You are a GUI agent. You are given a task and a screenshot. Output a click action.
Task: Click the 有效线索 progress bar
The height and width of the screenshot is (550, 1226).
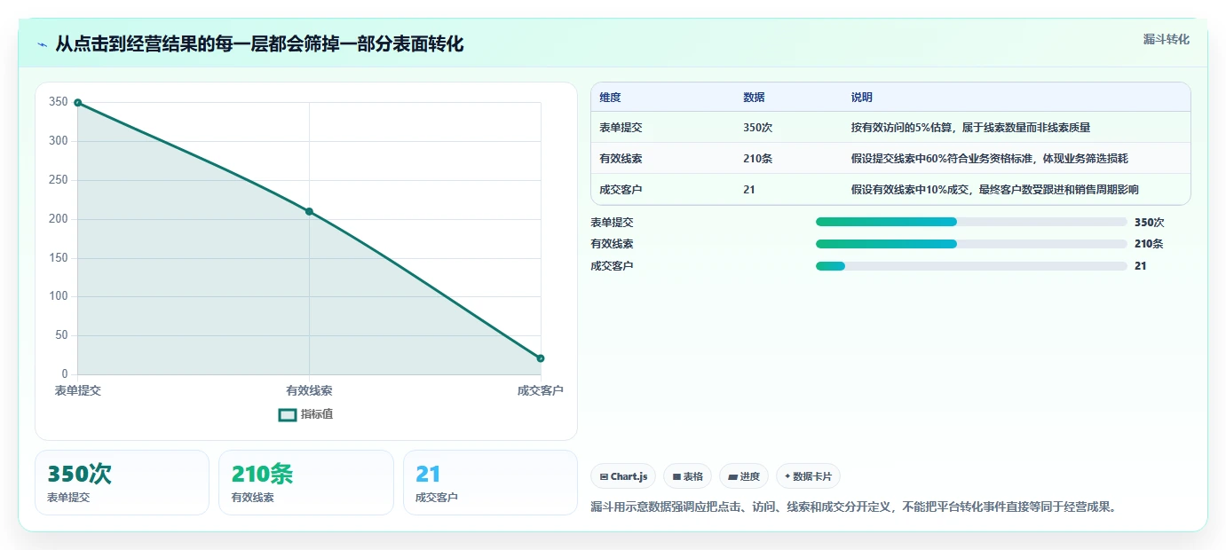971,244
